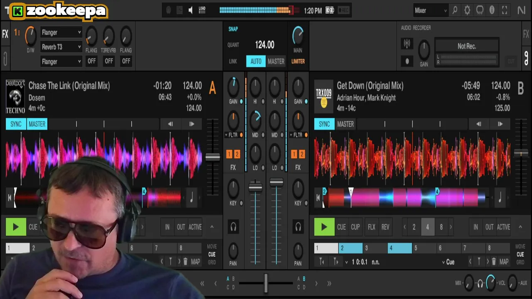
Task: Open first Flanger effect dropdown
Action: click(61, 32)
